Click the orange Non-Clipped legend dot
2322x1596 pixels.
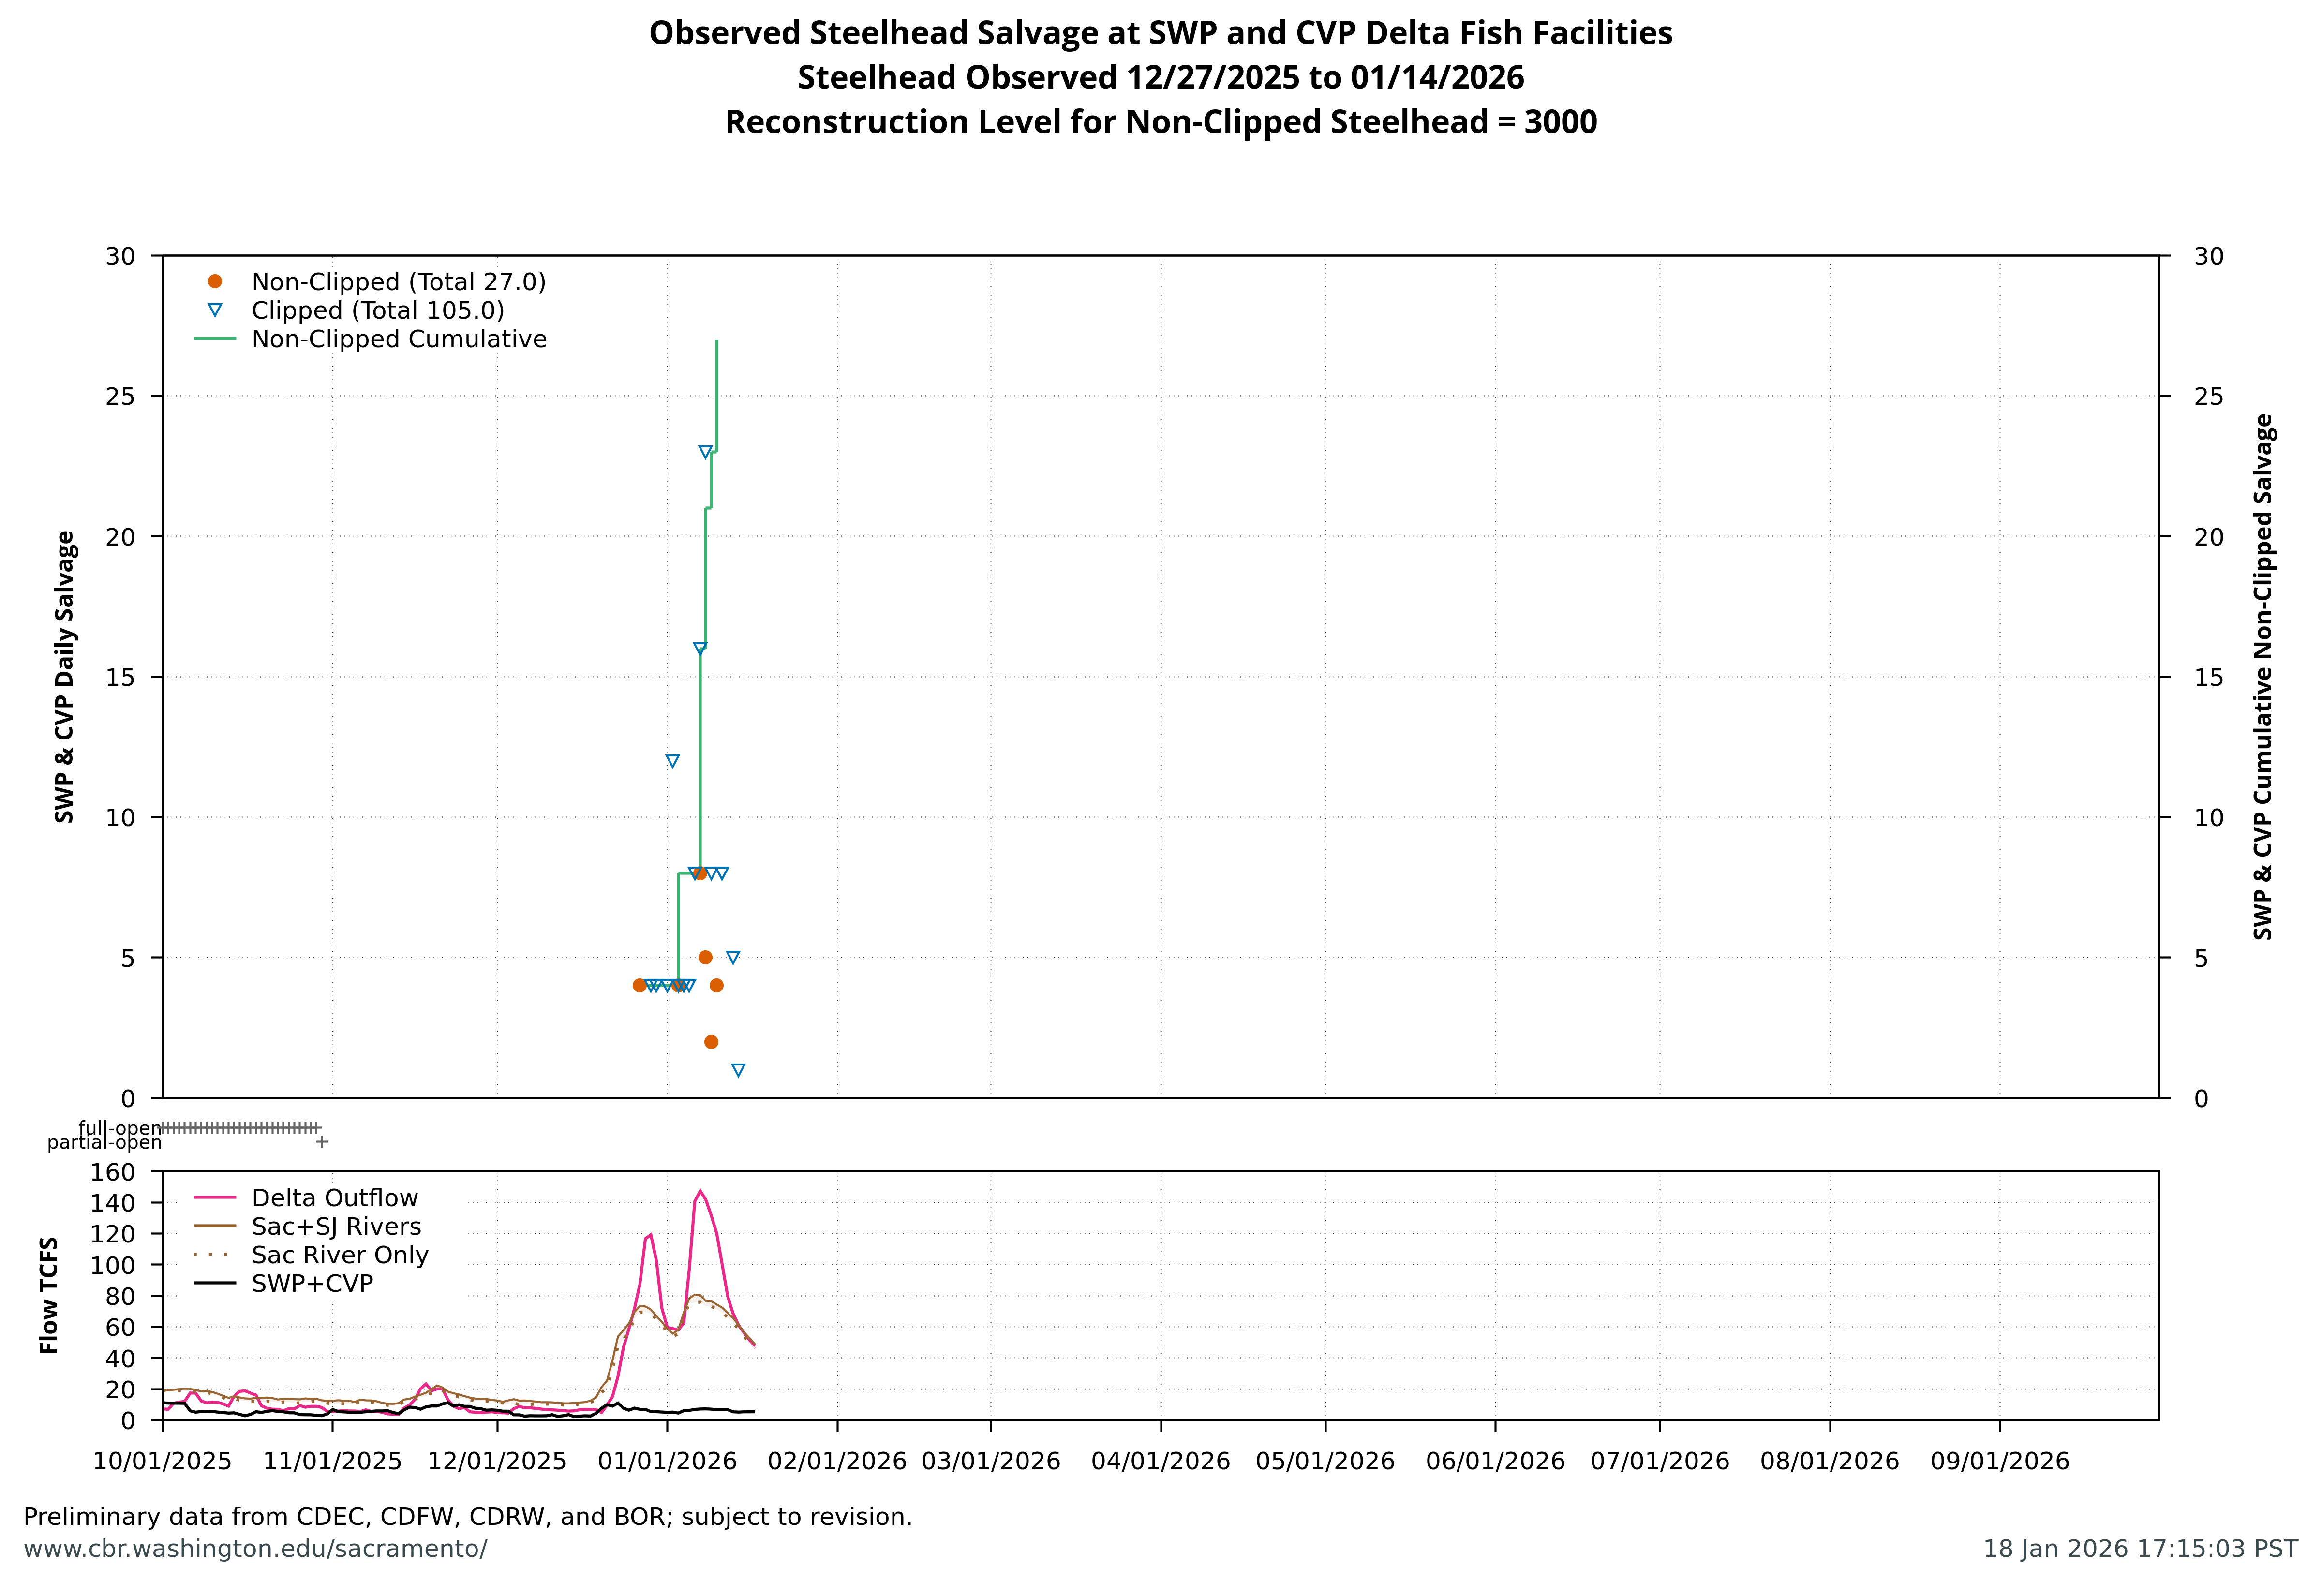tap(214, 282)
